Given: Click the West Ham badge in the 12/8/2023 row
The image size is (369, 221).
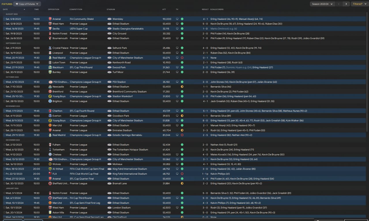Looking at the screenshot, I should (x=50, y=24).
